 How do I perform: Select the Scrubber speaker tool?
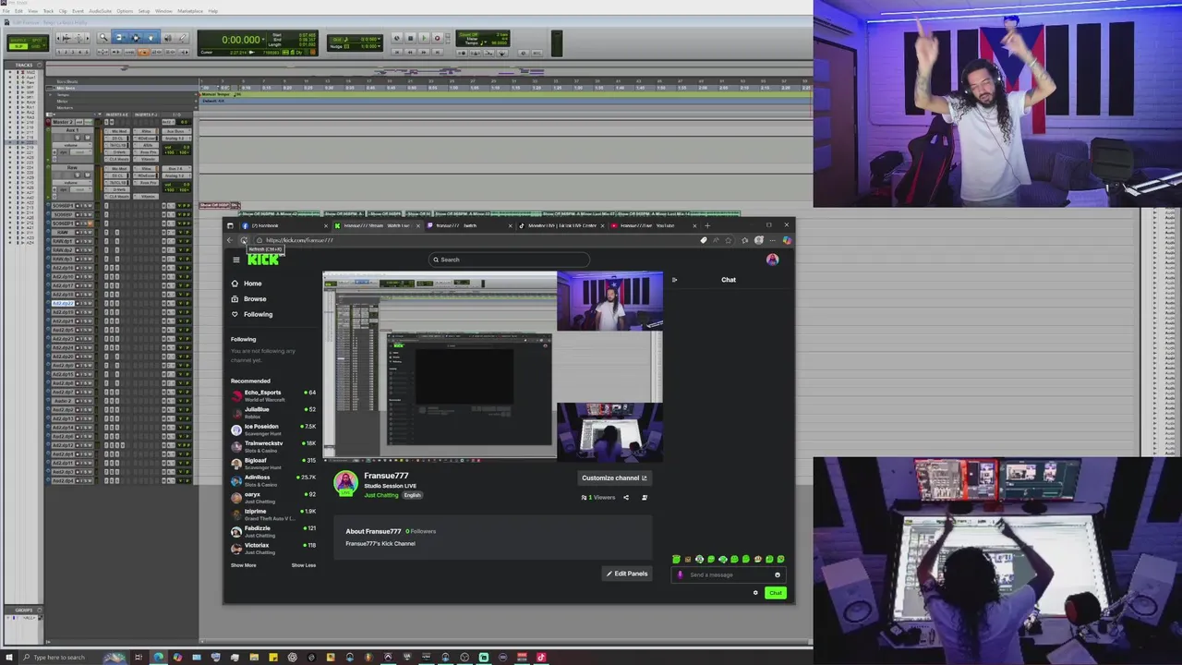pyautogui.click(x=168, y=37)
